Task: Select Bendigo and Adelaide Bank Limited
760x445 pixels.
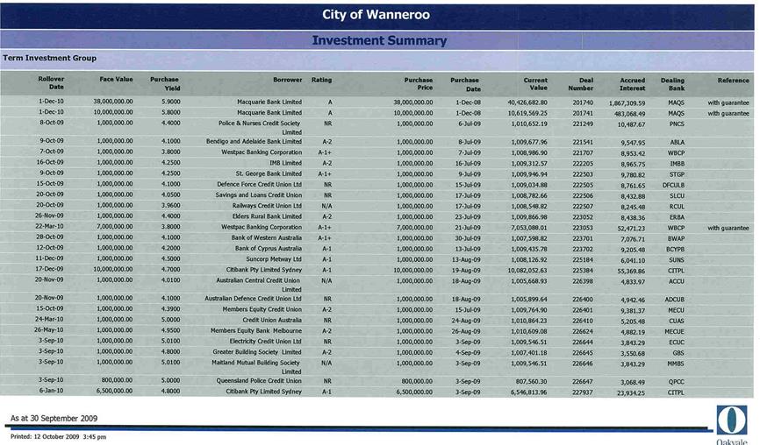Action: pyautogui.click(x=254, y=142)
